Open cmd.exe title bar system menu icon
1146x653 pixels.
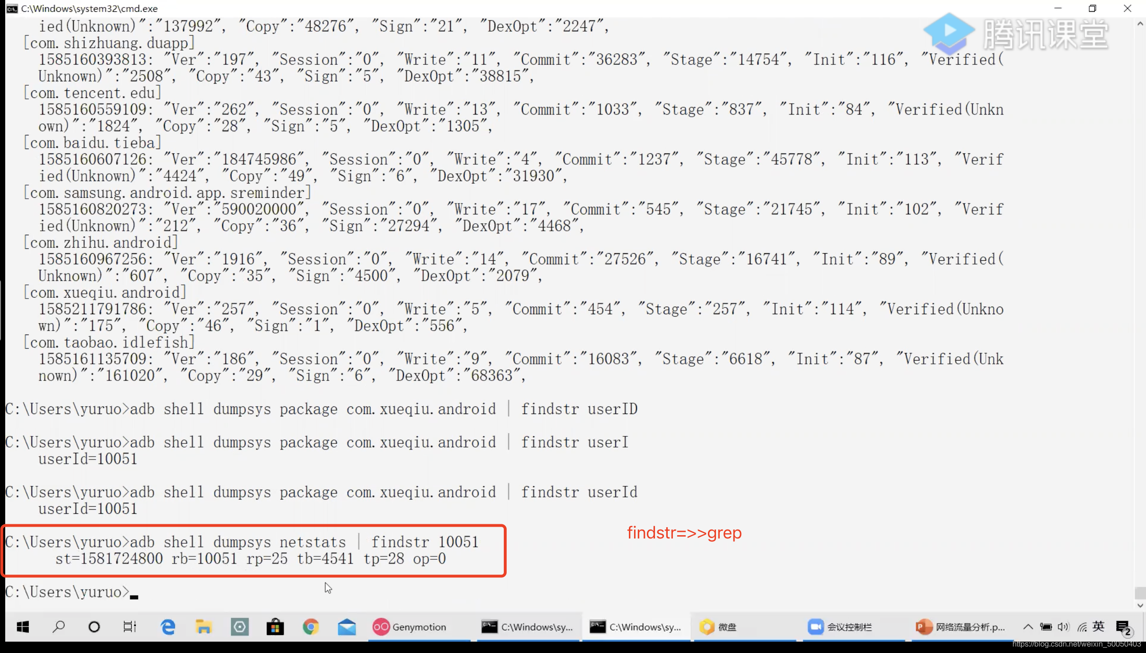click(12, 9)
